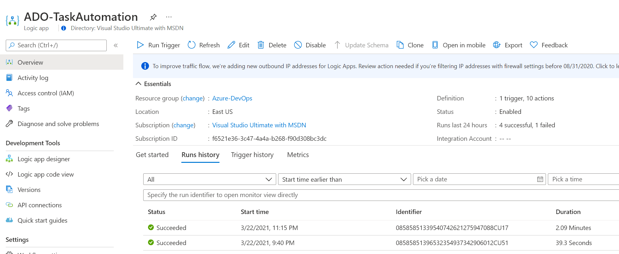Switch to the Trigger history tab
619x254 pixels.
(252, 155)
